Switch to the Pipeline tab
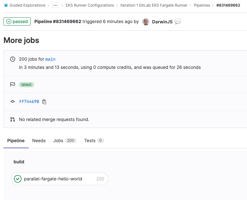The image size is (247, 200). pos(16,141)
